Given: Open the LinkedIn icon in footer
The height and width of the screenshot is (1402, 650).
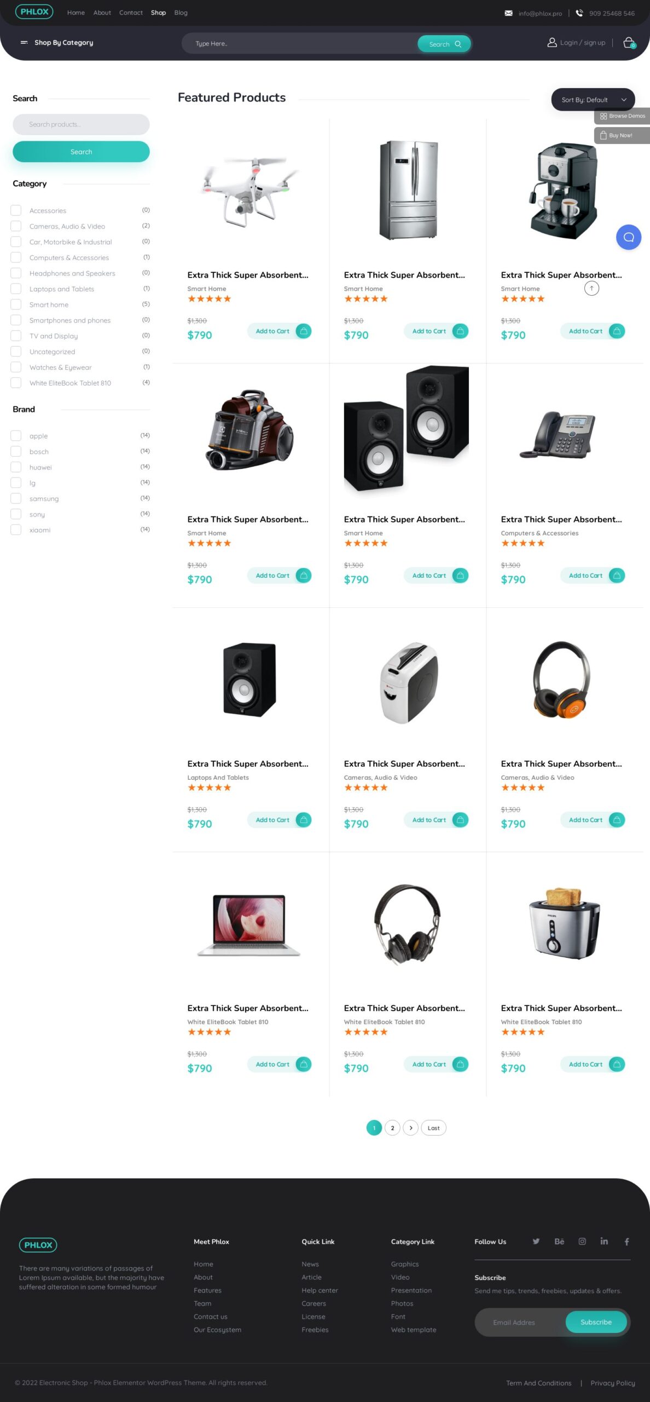Looking at the screenshot, I should (604, 1241).
